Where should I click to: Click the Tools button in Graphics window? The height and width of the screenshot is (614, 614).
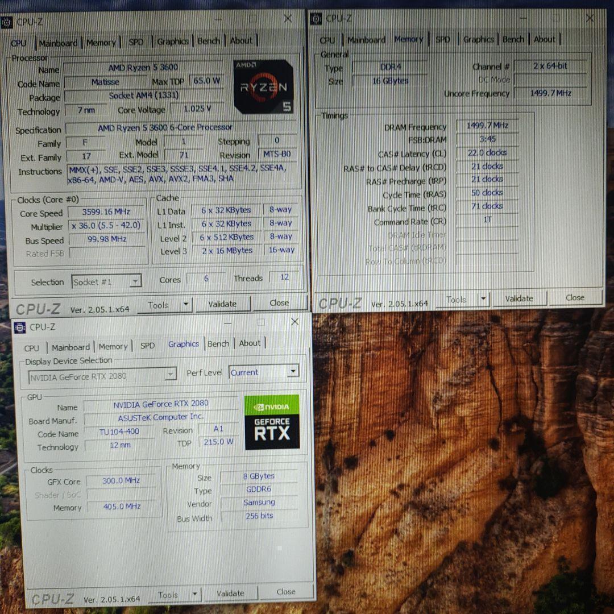tap(168, 595)
